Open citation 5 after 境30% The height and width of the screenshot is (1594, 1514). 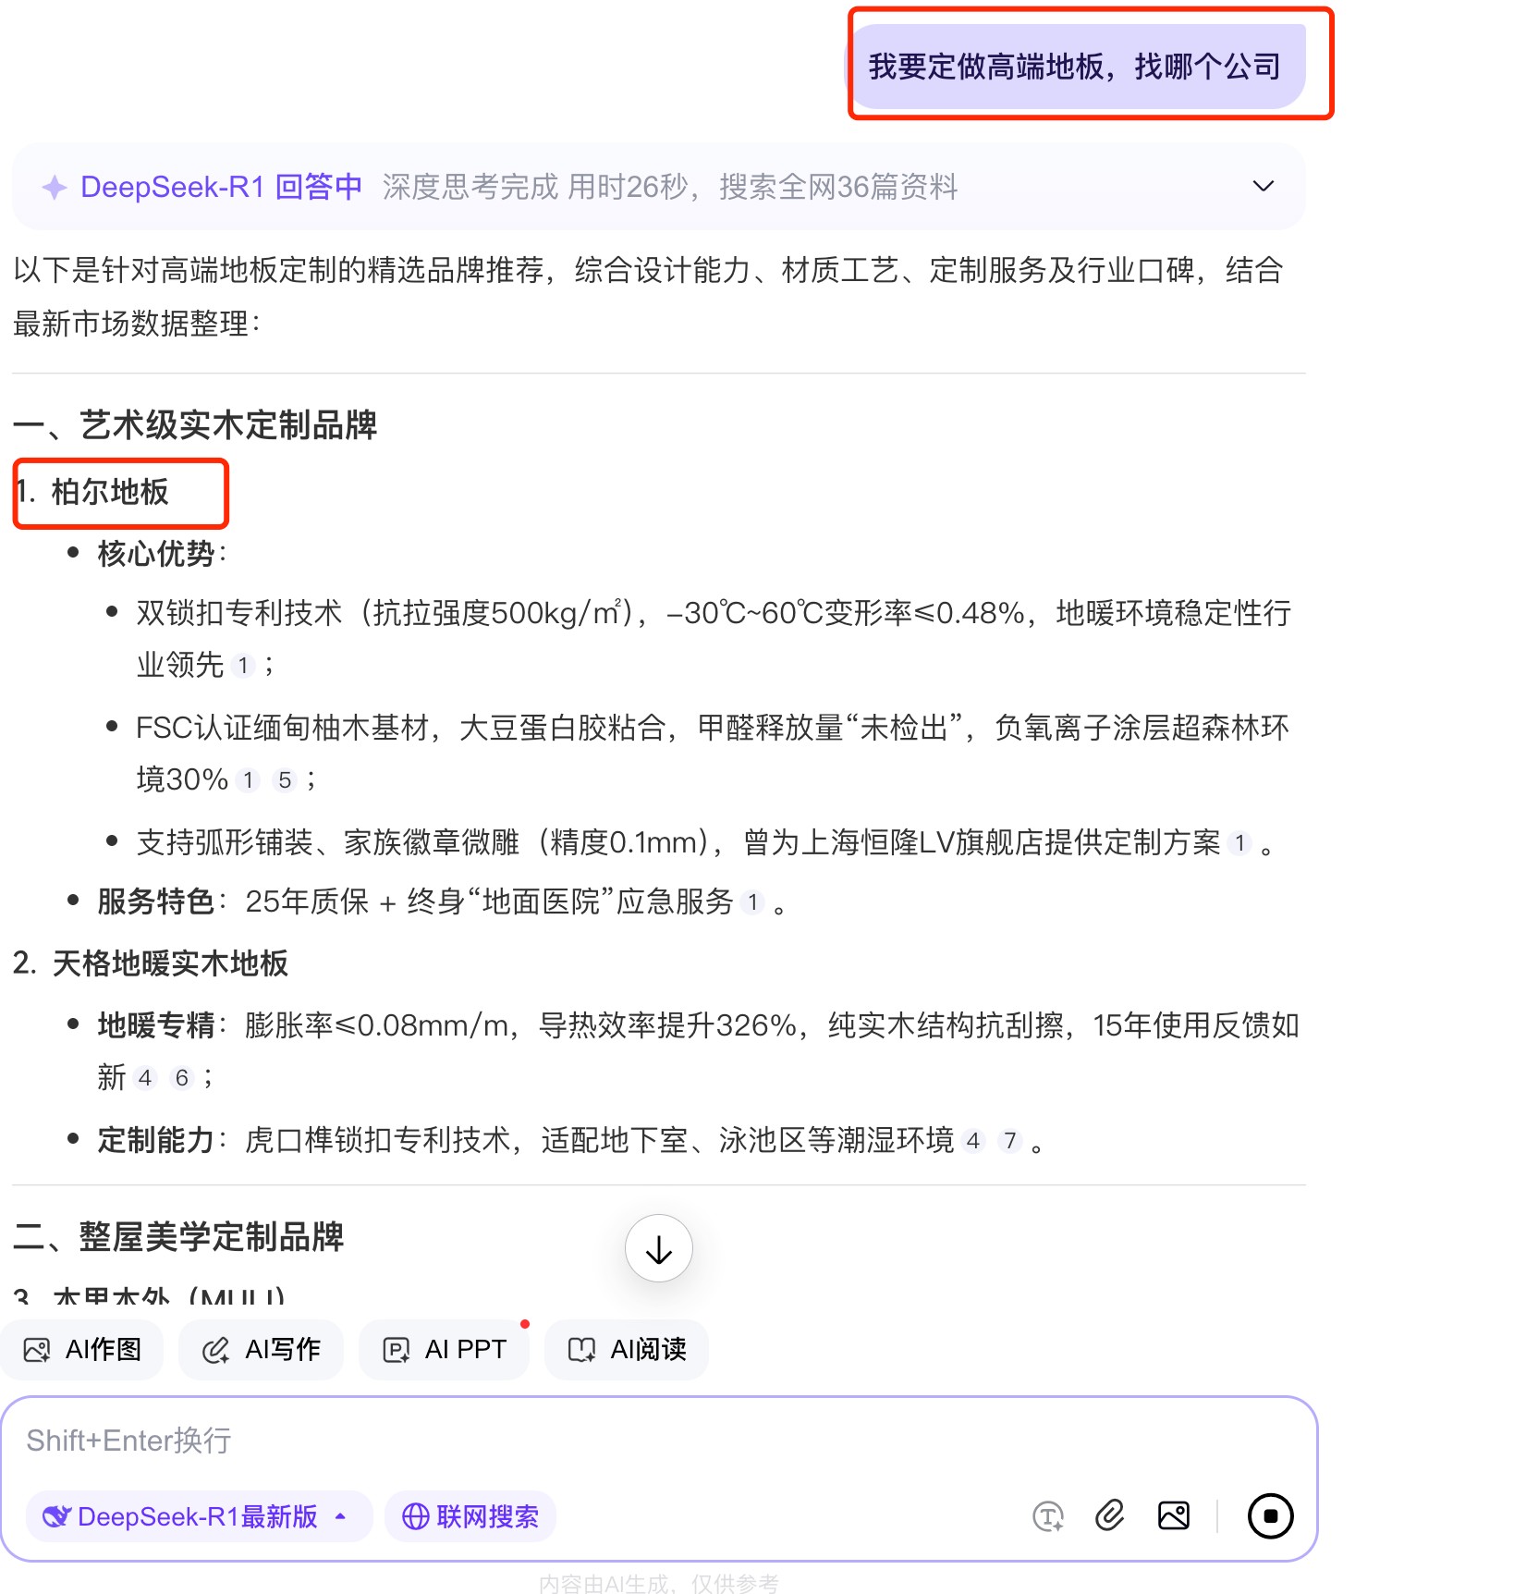285,780
